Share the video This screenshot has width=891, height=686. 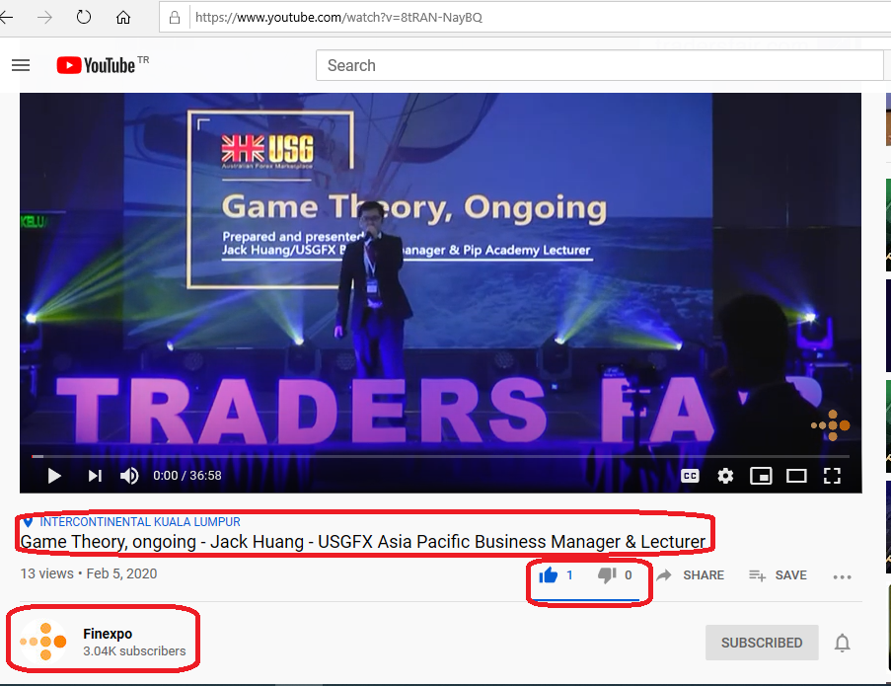coord(691,575)
